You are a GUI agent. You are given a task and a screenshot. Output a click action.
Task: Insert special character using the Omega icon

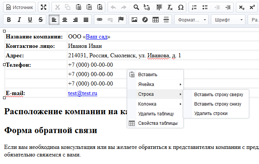(x=181, y=7)
